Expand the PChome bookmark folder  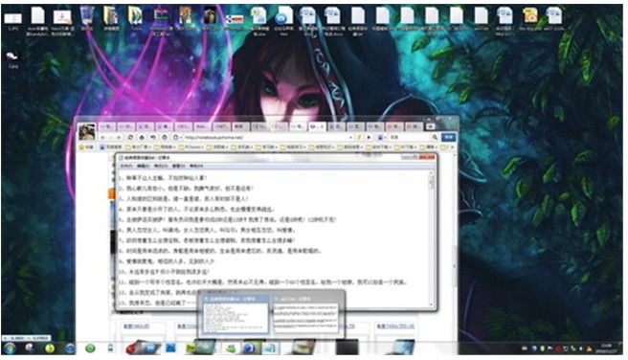coord(191,146)
